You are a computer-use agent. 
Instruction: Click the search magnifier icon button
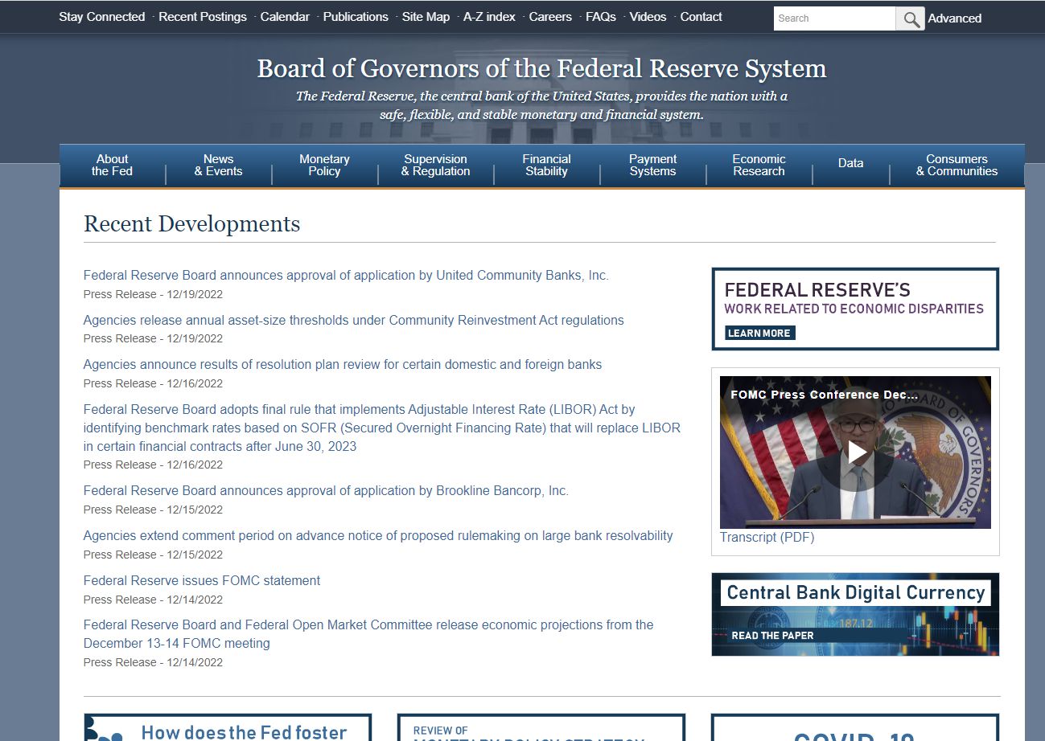[x=910, y=18]
